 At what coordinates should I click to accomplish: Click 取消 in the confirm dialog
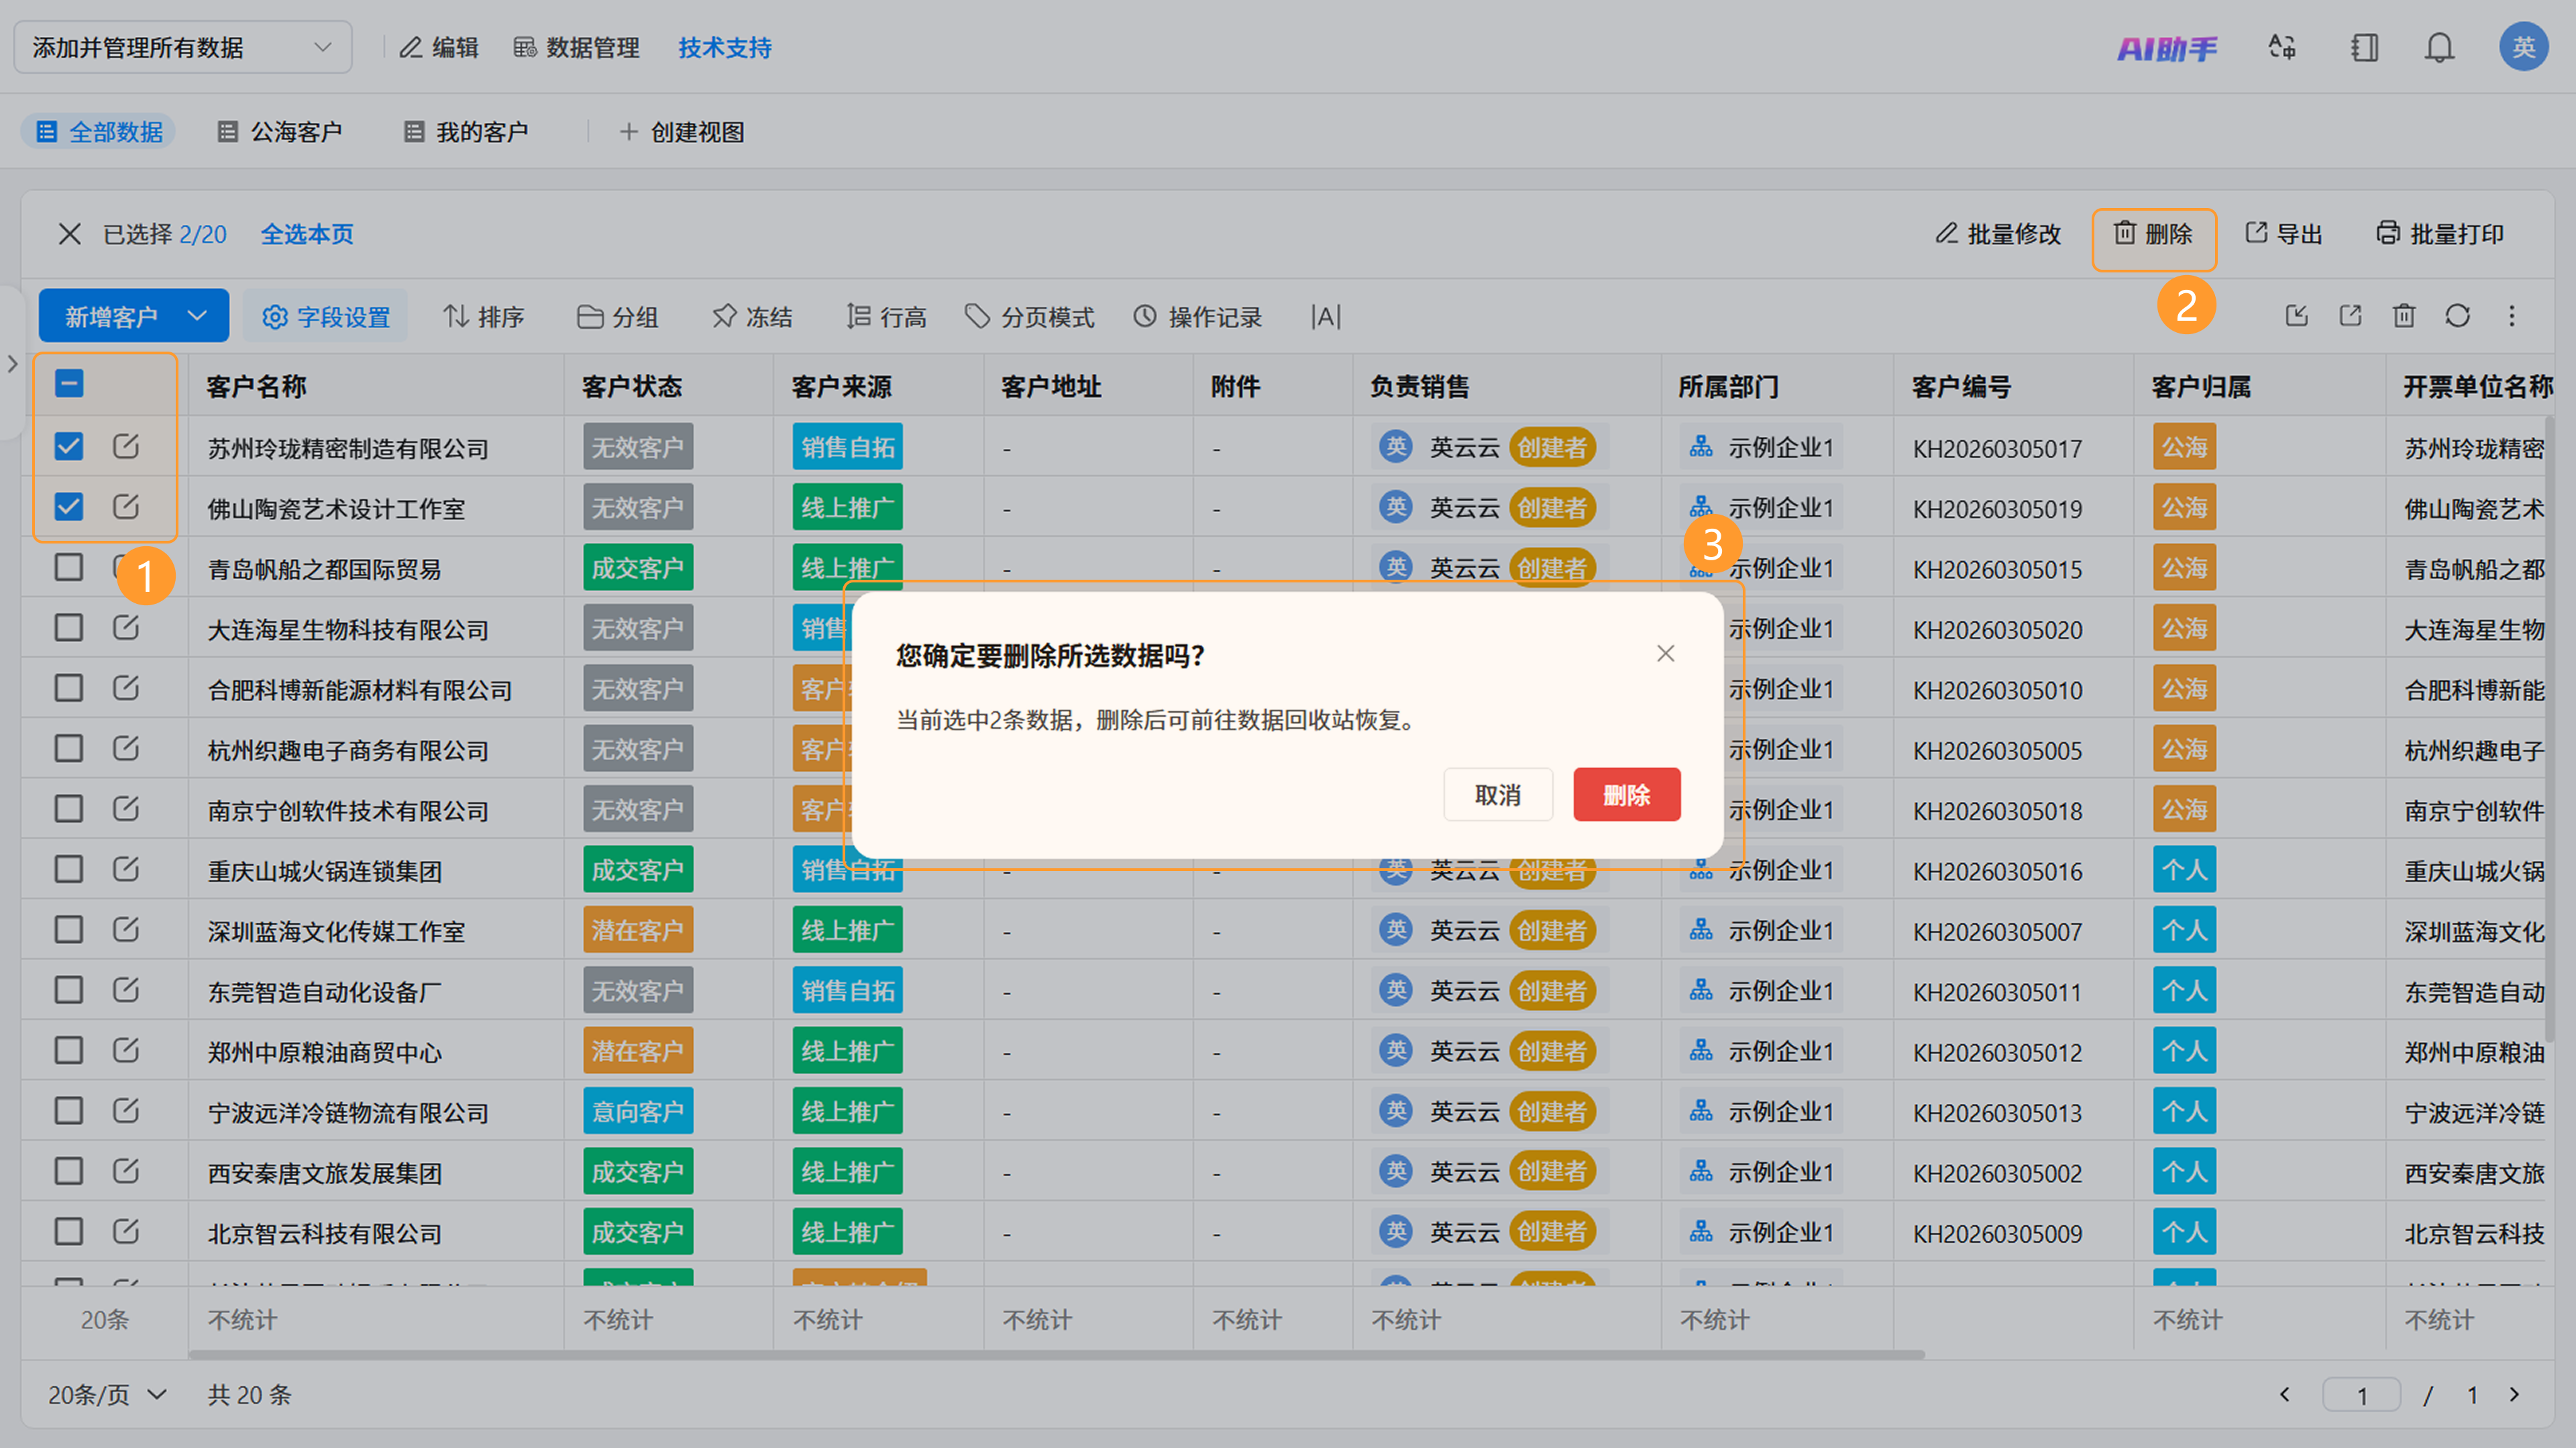click(1498, 795)
